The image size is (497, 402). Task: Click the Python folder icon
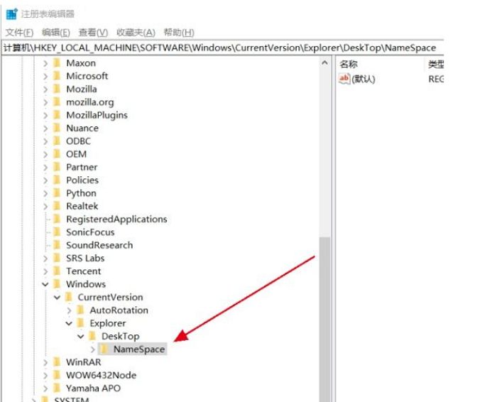click(x=57, y=192)
